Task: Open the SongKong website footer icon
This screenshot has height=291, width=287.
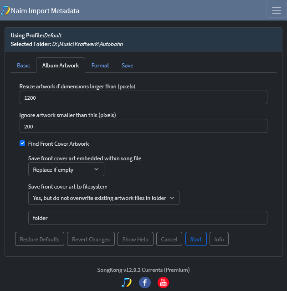Action: pyautogui.click(x=127, y=282)
